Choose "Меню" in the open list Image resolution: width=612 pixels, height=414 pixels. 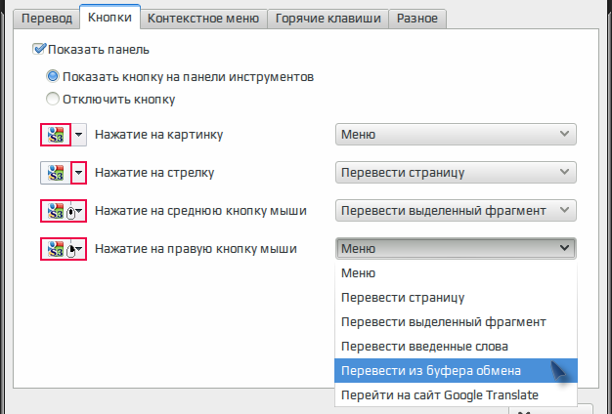tap(456, 272)
